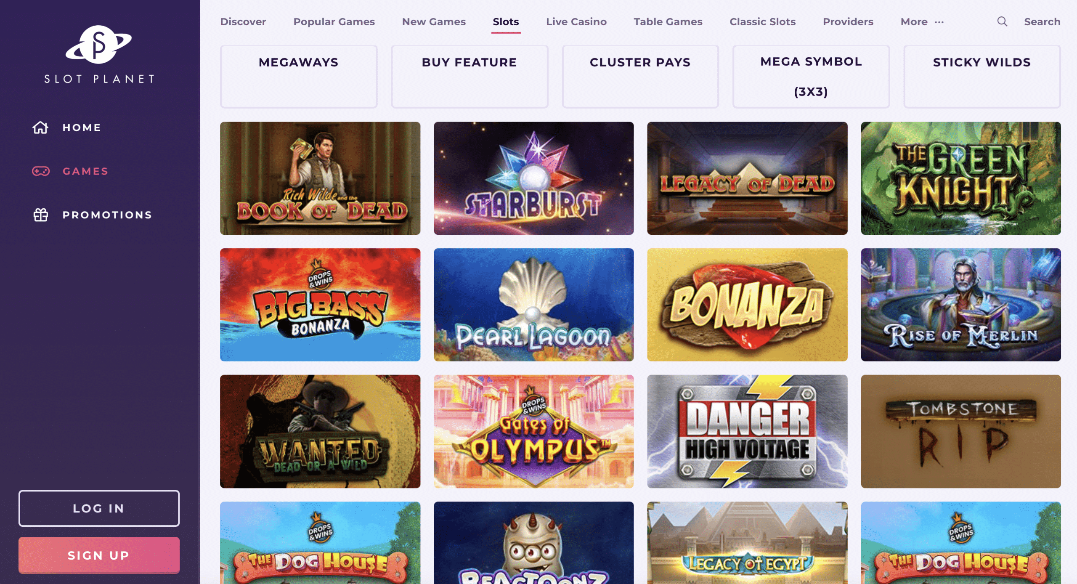Choose the Sticky Wilds category
This screenshot has width=1077, height=584.
tap(982, 77)
